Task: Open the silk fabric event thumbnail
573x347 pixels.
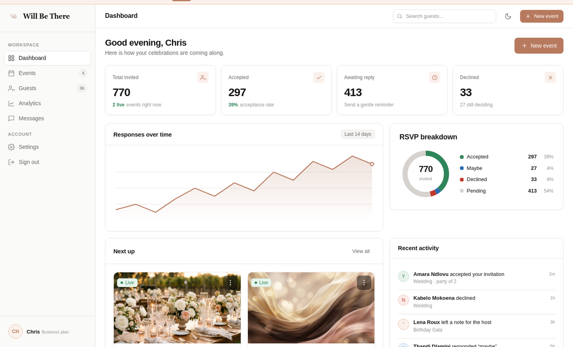Action: coord(311,308)
